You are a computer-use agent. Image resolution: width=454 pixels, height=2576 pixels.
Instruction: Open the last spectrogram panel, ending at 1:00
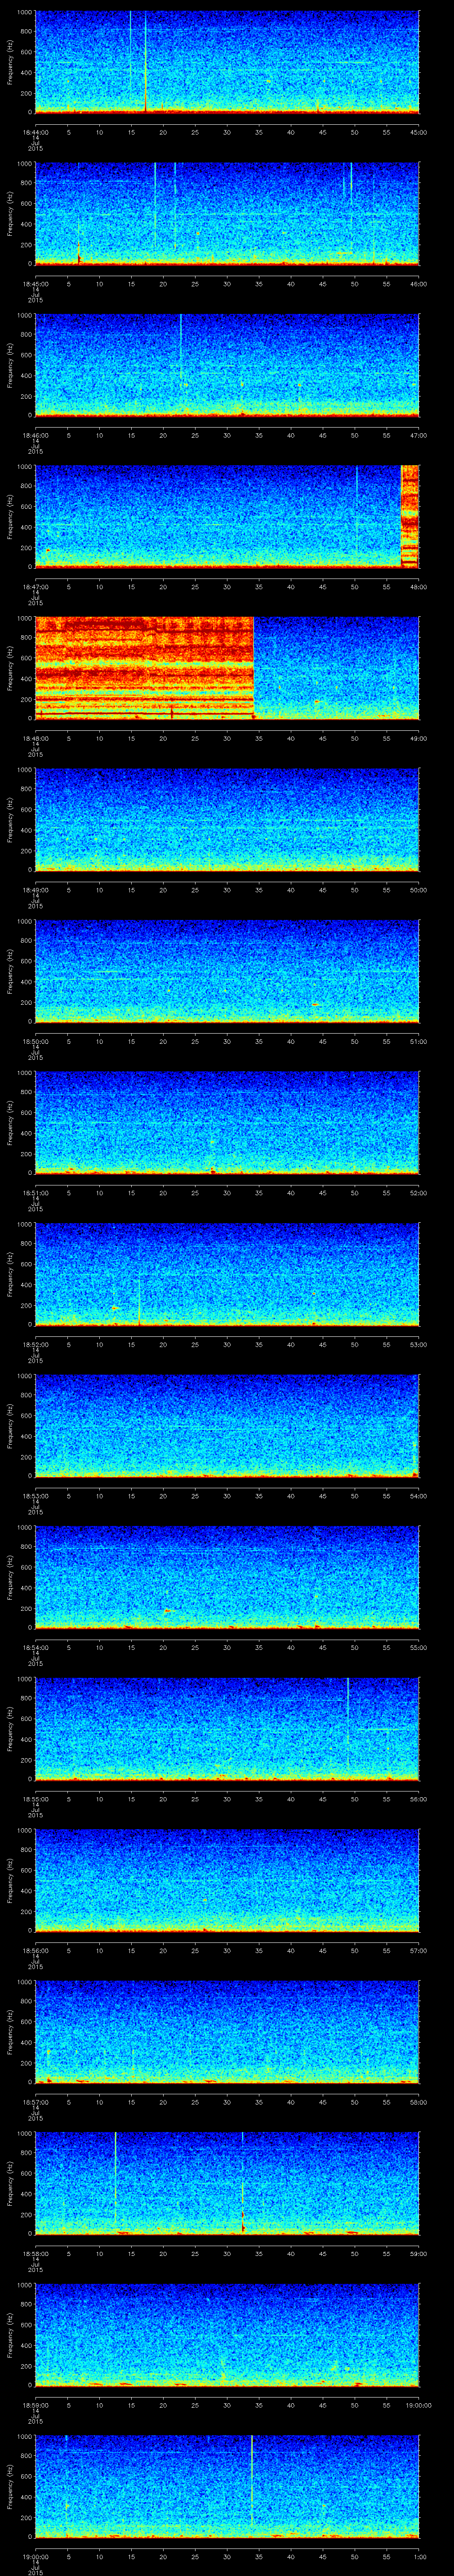click(x=227, y=2486)
